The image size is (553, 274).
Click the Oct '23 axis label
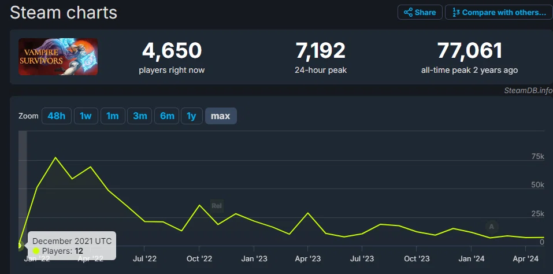pyautogui.click(x=417, y=259)
